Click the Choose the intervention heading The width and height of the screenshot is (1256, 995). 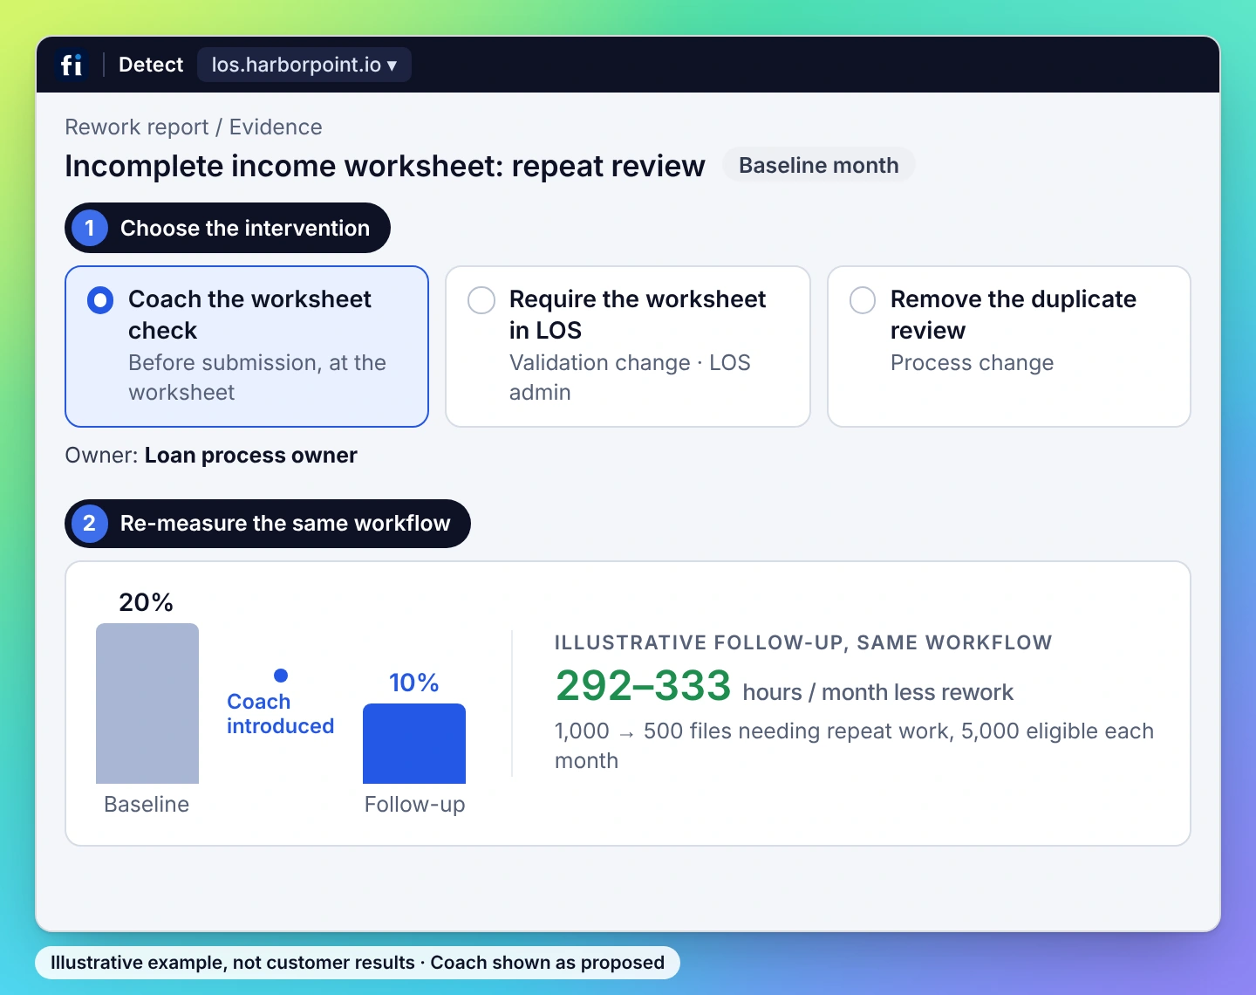coord(228,228)
